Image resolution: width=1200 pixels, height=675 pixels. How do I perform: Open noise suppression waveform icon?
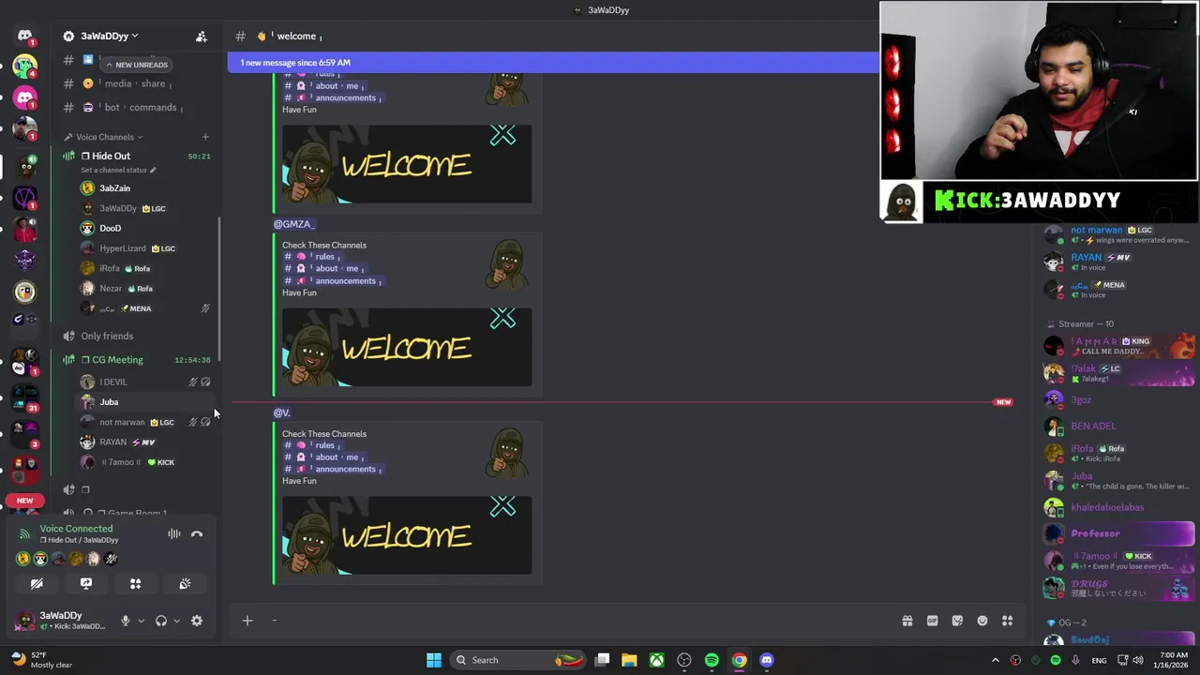(174, 534)
